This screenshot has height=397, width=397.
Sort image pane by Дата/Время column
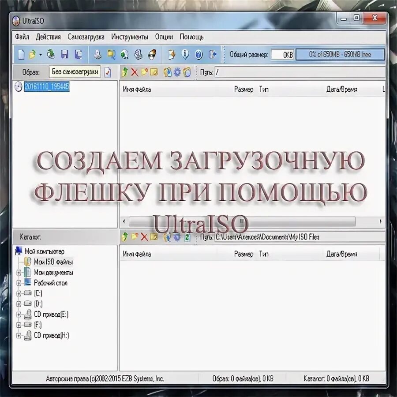pos(342,90)
